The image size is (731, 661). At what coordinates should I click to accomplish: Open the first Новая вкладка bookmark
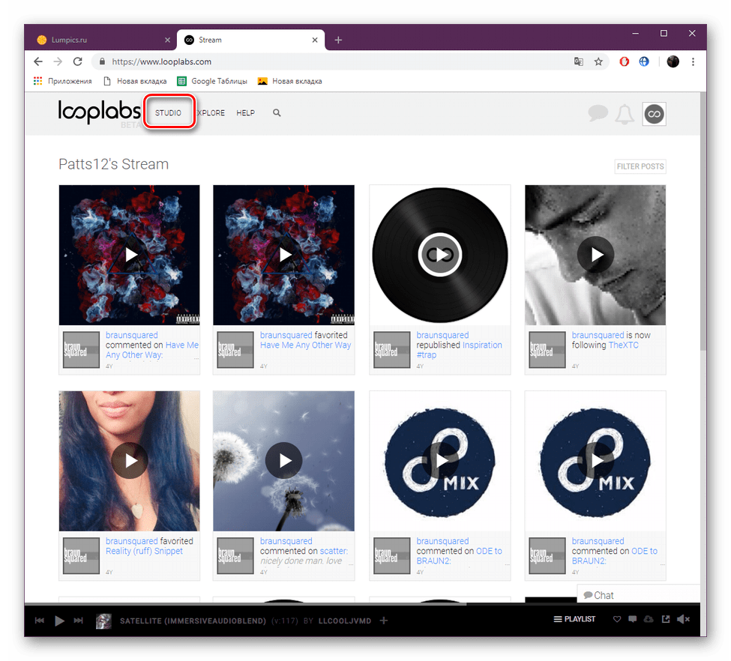click(135, 81)
